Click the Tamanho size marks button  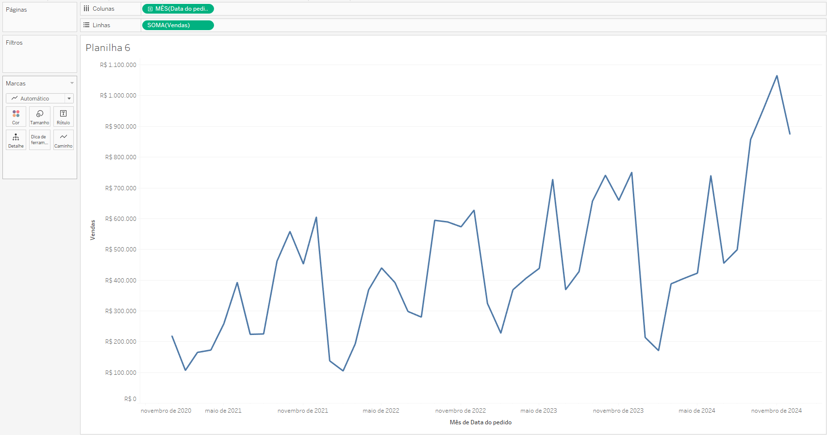click(x=40, y=117)
